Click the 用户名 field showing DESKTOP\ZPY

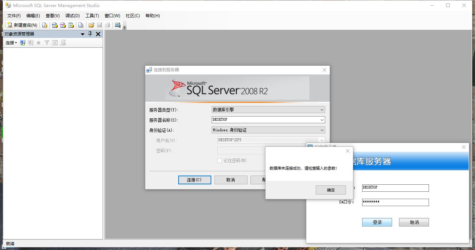[x=271, y=140]
